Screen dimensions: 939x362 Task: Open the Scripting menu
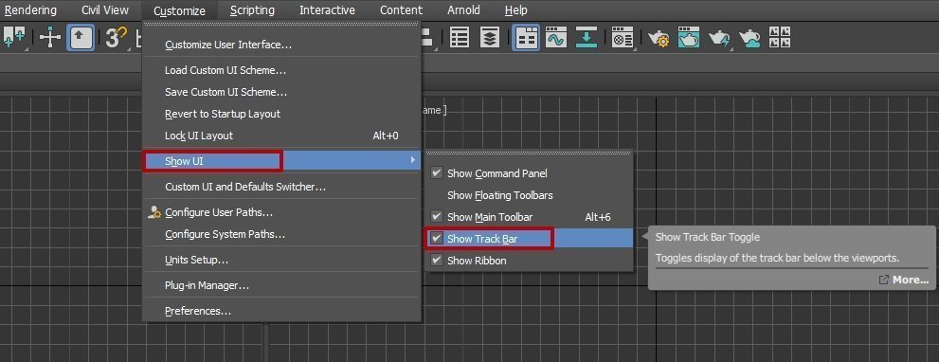[x=252, y=10]
